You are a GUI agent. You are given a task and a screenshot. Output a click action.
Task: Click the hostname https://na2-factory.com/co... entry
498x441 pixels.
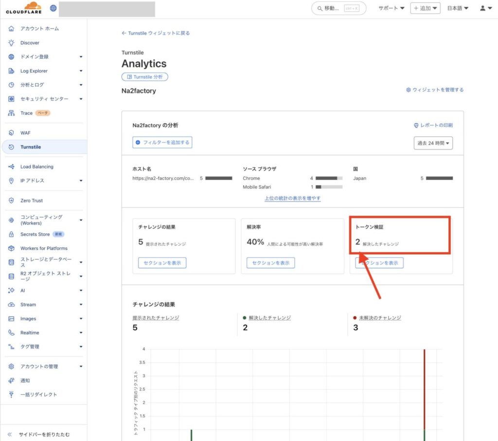point(163,178)
